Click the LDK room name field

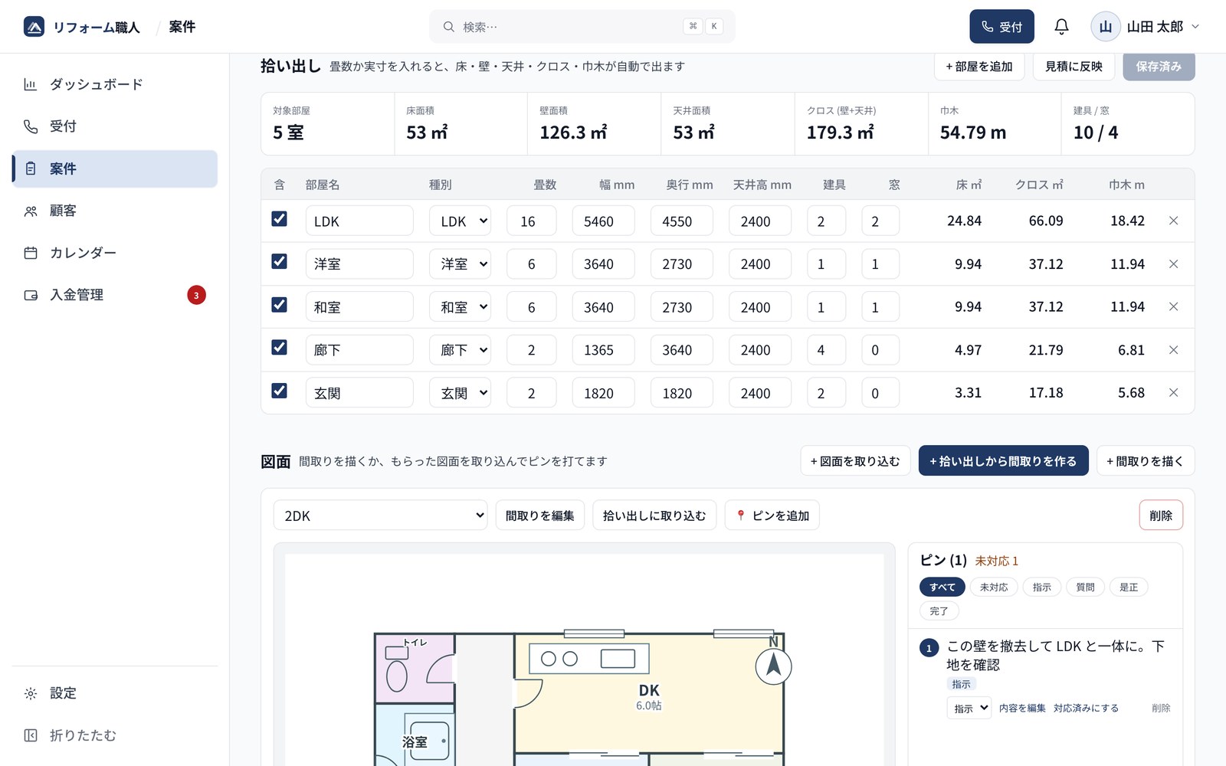tap(359, 221)
